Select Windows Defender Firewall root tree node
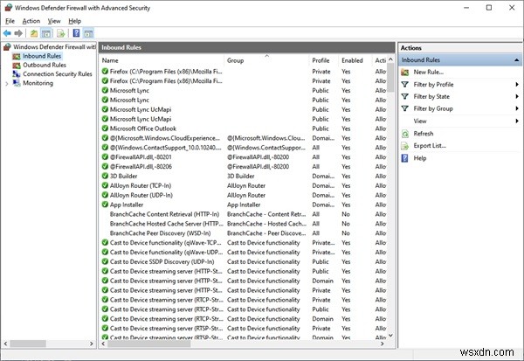This screenshot has width=524, height=361. point(54,47)
